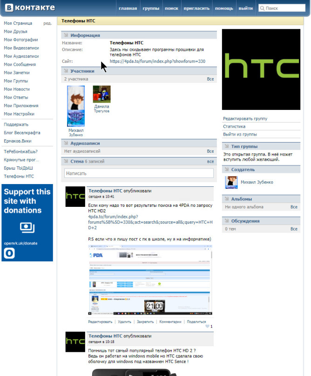Open the 4pda.to site link in Информация
The height and width of the screenshot is (376, 311).
pyautogui.click(x=157, y=61)
